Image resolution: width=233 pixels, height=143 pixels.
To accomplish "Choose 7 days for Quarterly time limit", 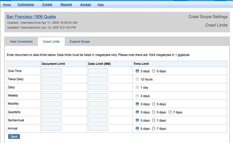I will [x=170, y=112].
